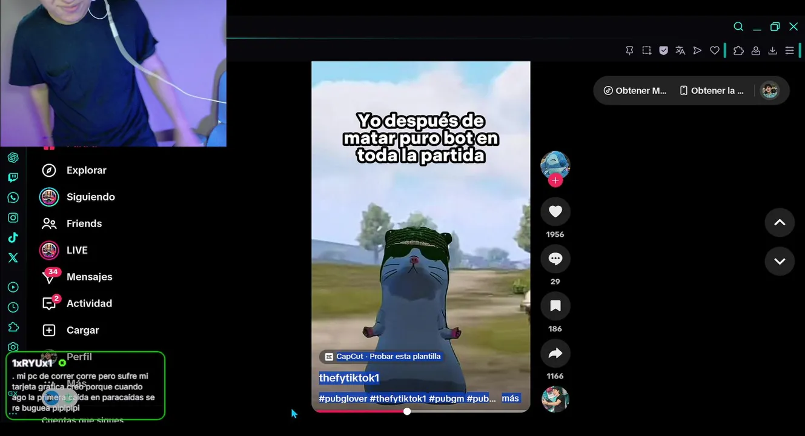Viewport: 805px width, 436px height.
Task: Take a snapshot with the capture icon
Action: pyautogui.click(x=646, y=51)
